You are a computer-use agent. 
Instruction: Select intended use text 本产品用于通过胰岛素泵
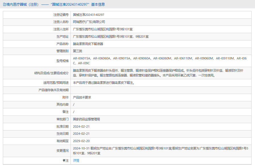pos(104,83)
